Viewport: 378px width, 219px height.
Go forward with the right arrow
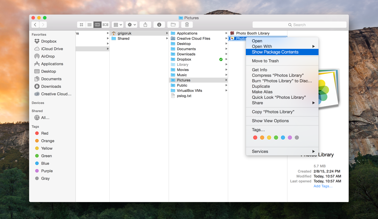click(43, 25)
